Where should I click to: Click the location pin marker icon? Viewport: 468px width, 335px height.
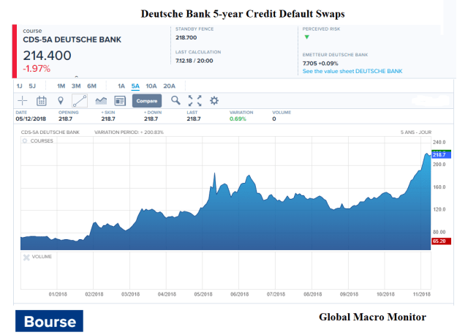(x=61, y=100)
